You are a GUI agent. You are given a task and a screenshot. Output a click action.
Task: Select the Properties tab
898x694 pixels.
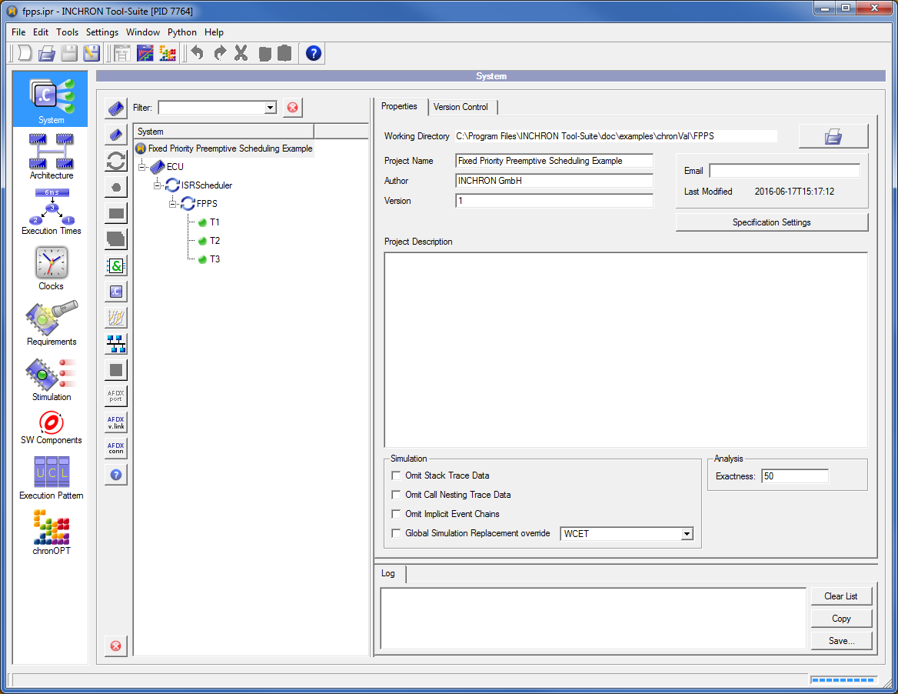click(399, 107)
